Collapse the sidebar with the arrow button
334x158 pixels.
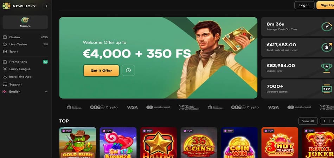click(x=46, y=6)
